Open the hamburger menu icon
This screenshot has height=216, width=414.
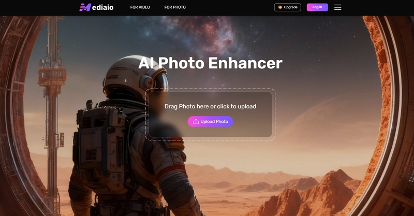[338, 7]
